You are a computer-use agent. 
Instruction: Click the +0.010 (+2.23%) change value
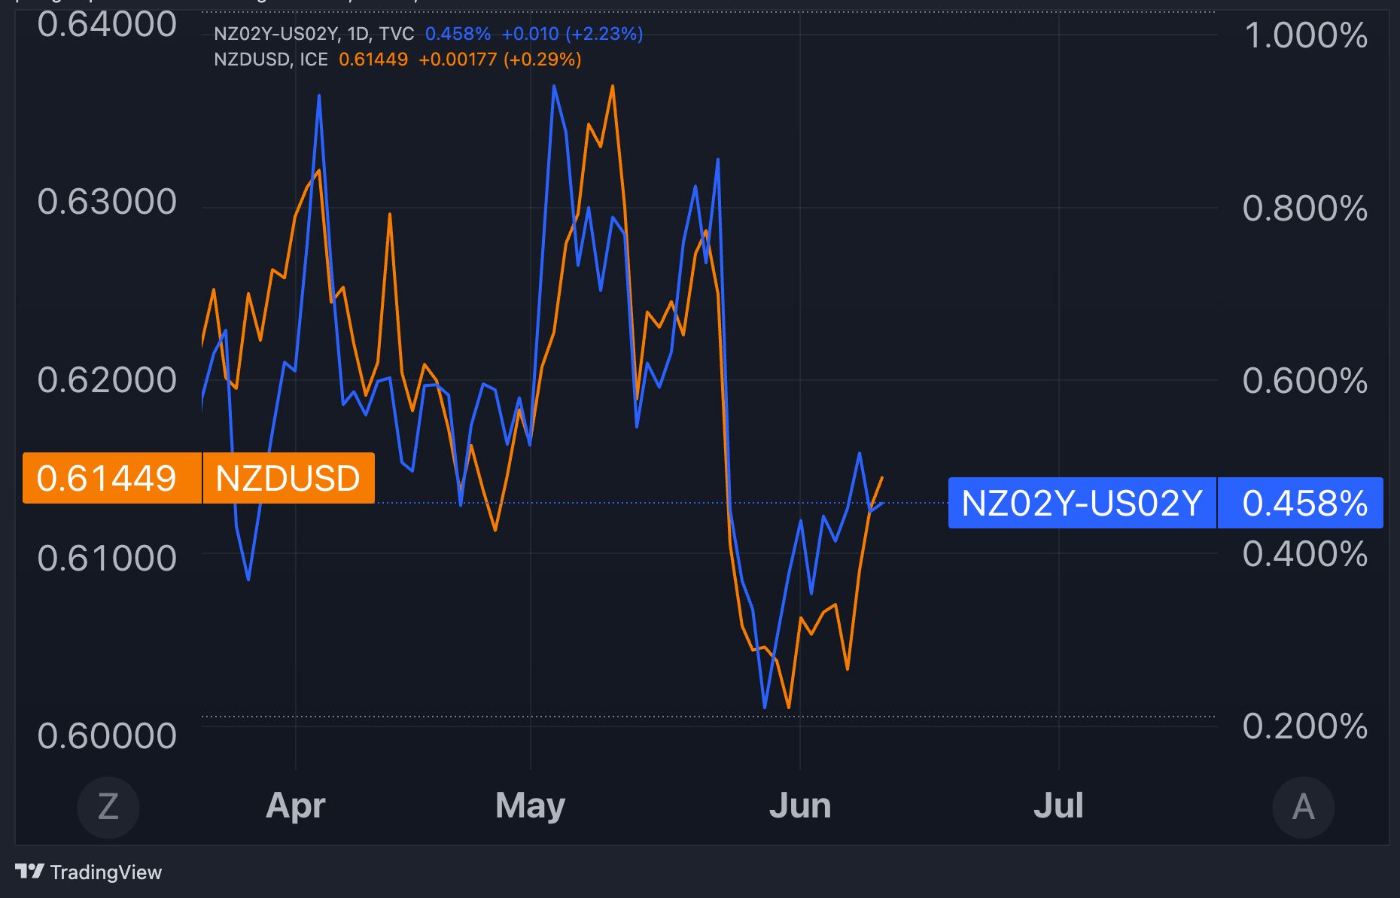(x=572, y=34)
